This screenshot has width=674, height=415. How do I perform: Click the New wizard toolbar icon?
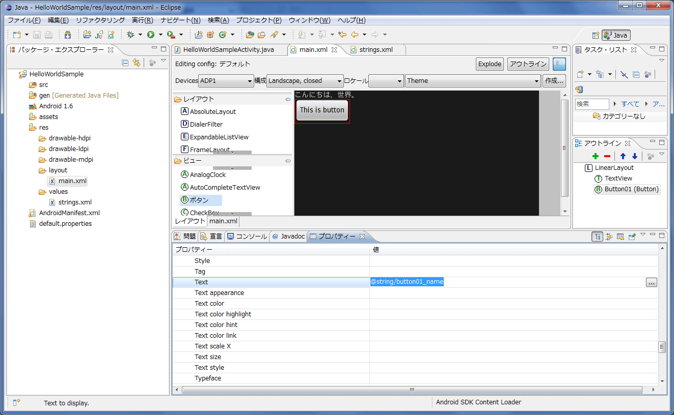pos(17,35)
